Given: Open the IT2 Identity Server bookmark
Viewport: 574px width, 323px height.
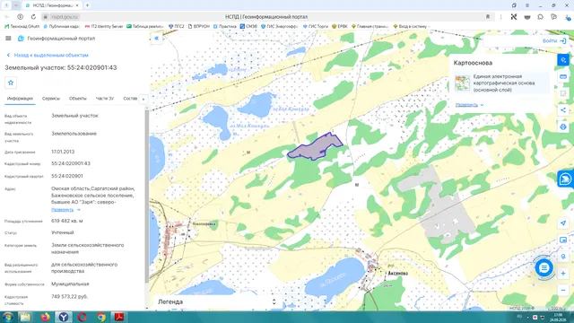Looking at the screenshot, I should coord(104,26).
